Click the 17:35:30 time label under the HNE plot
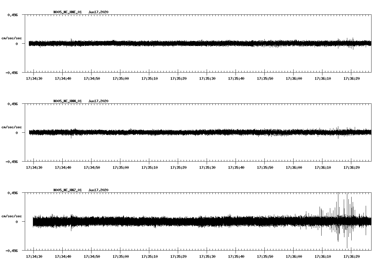The height and width of the screenshot is (267, 392). (x=207, y=78)
